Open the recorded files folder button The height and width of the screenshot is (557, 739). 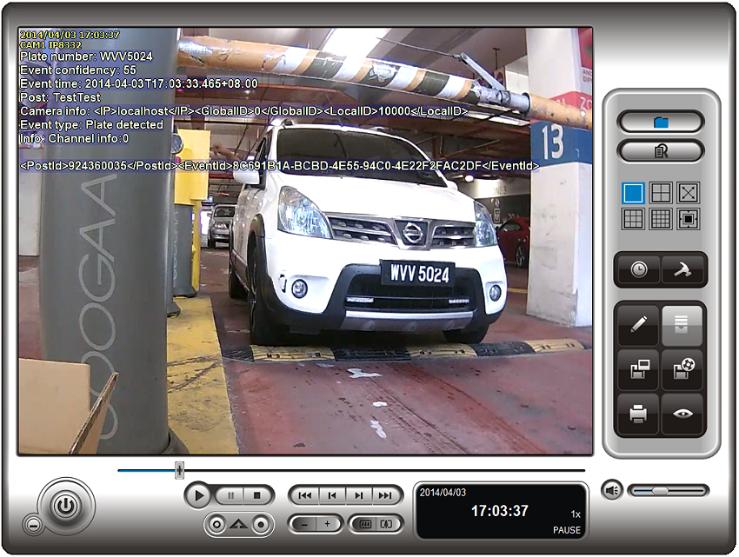[x=660, y=123]
